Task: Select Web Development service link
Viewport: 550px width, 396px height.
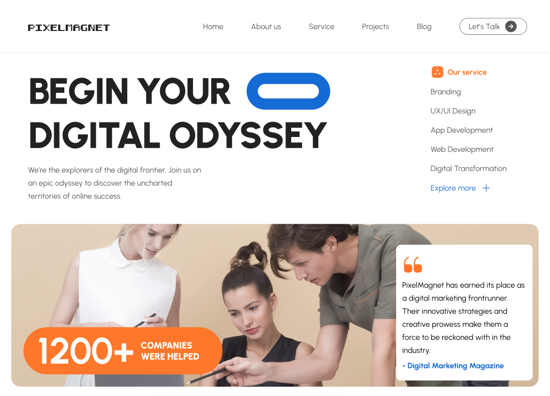Action: 461,149
